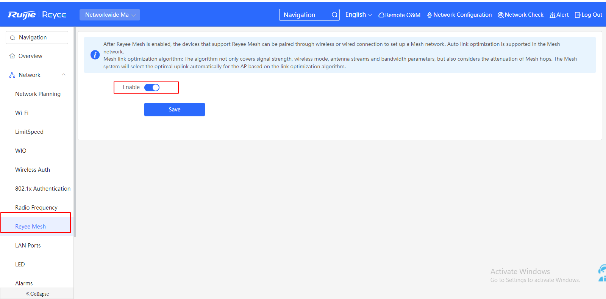This screenshot has width=606, height=299.
Task: Toggle the Enable Reyee Mesh switch
Action: pos(152,88)
